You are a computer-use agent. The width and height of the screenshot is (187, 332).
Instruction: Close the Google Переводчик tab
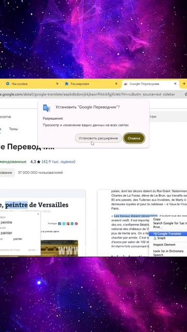pyautogui.click(x=176, y=84)
